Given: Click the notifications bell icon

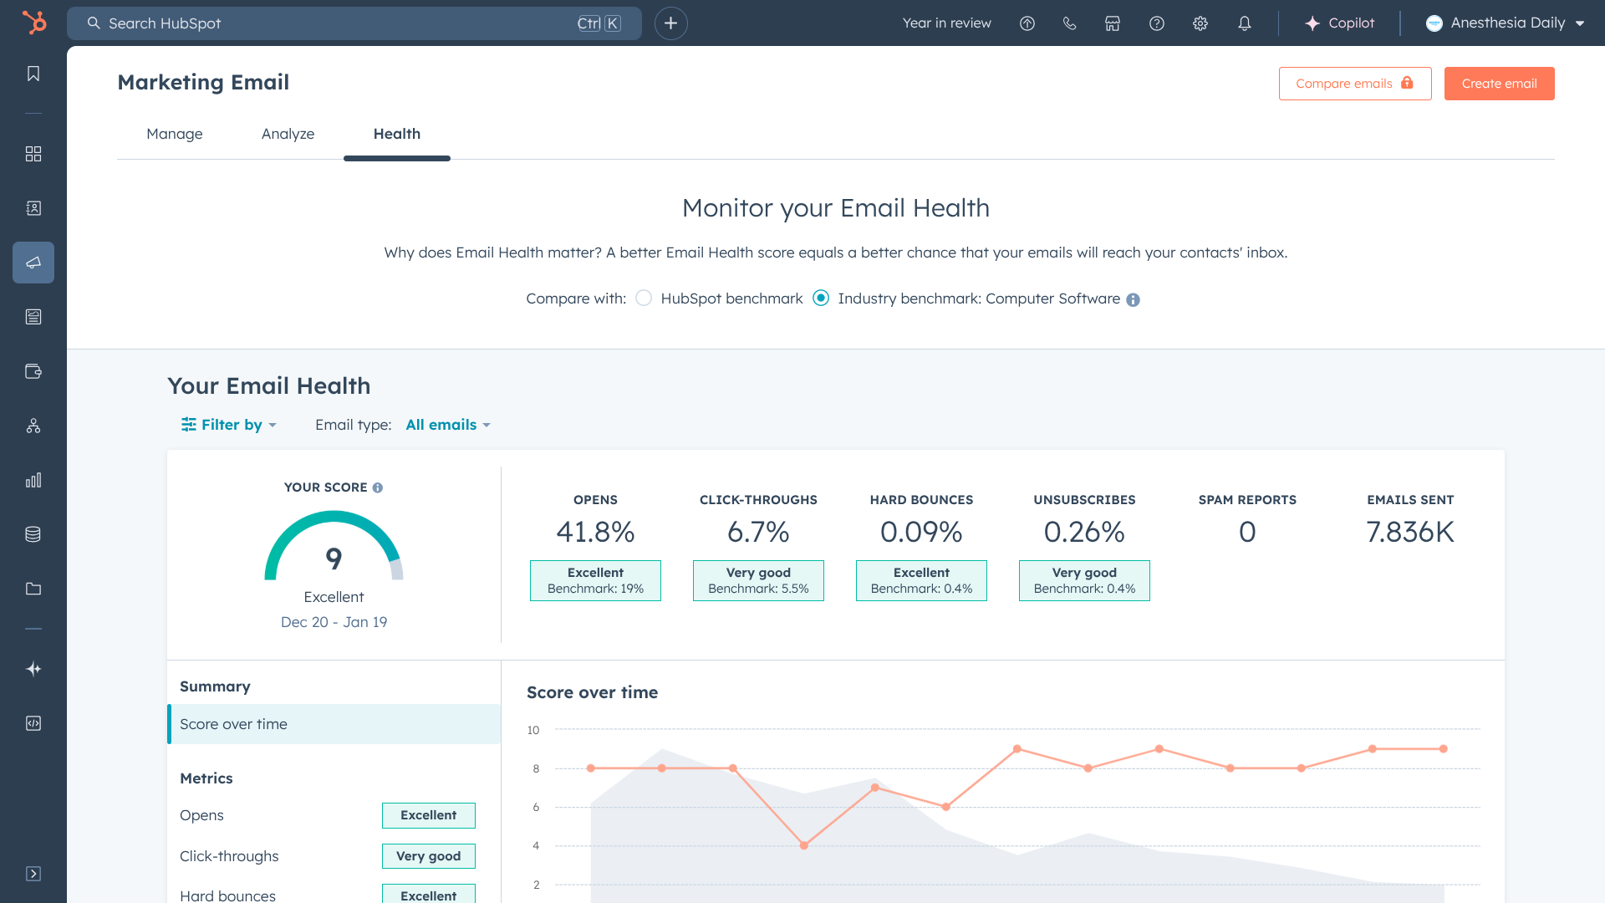Looking at the screenshot, I should tap(1245, 23).
